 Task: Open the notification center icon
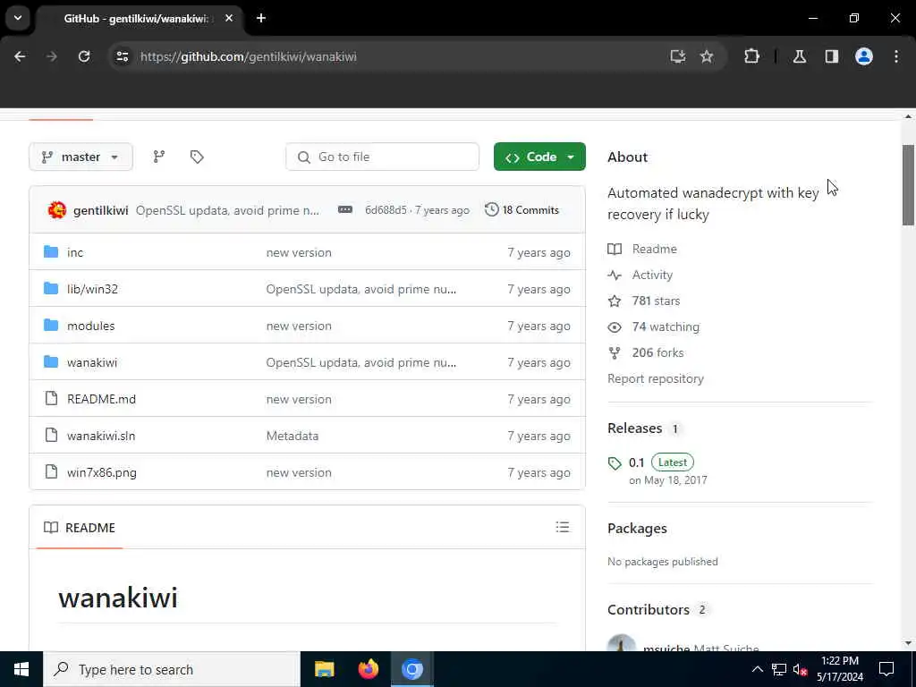[886, 669]
